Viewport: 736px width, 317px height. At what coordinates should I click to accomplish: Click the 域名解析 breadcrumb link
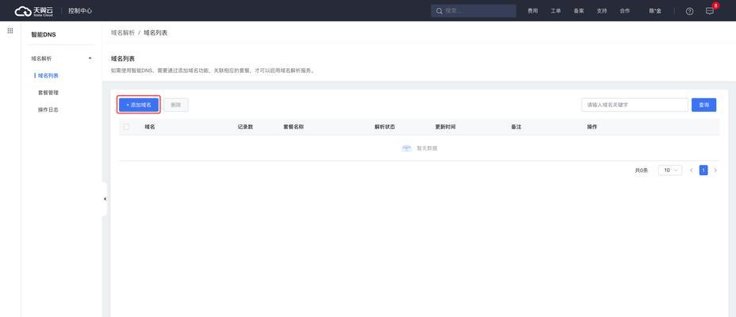coord(122,32)
